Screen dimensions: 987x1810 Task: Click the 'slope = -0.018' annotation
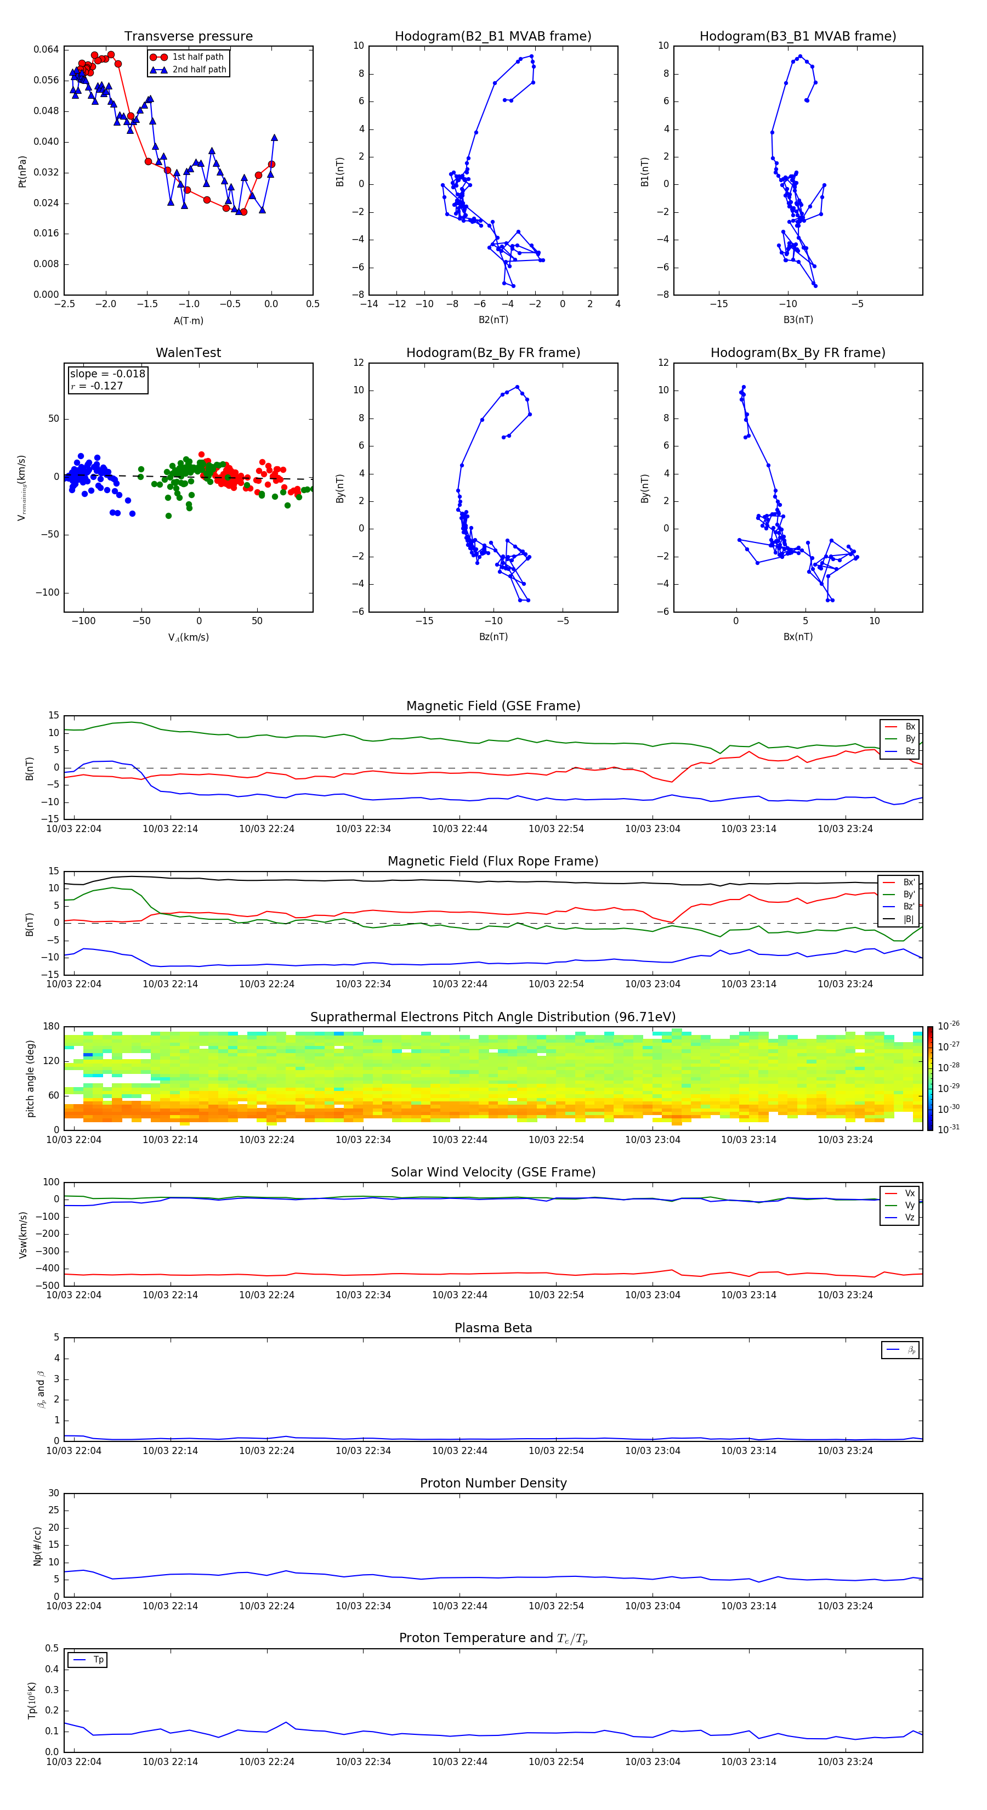click(107, 374)
